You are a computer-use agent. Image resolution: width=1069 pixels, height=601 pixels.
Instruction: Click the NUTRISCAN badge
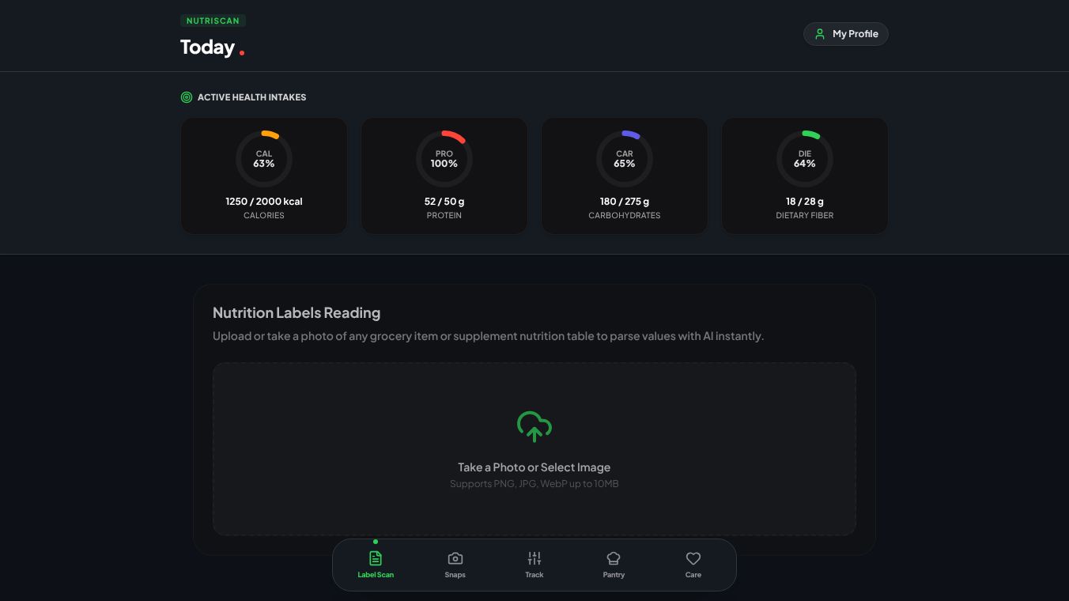pos(213,21)
